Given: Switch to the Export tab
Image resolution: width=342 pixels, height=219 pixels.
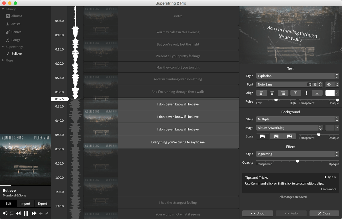Looking at the screenshot, I should pos(42,204).
